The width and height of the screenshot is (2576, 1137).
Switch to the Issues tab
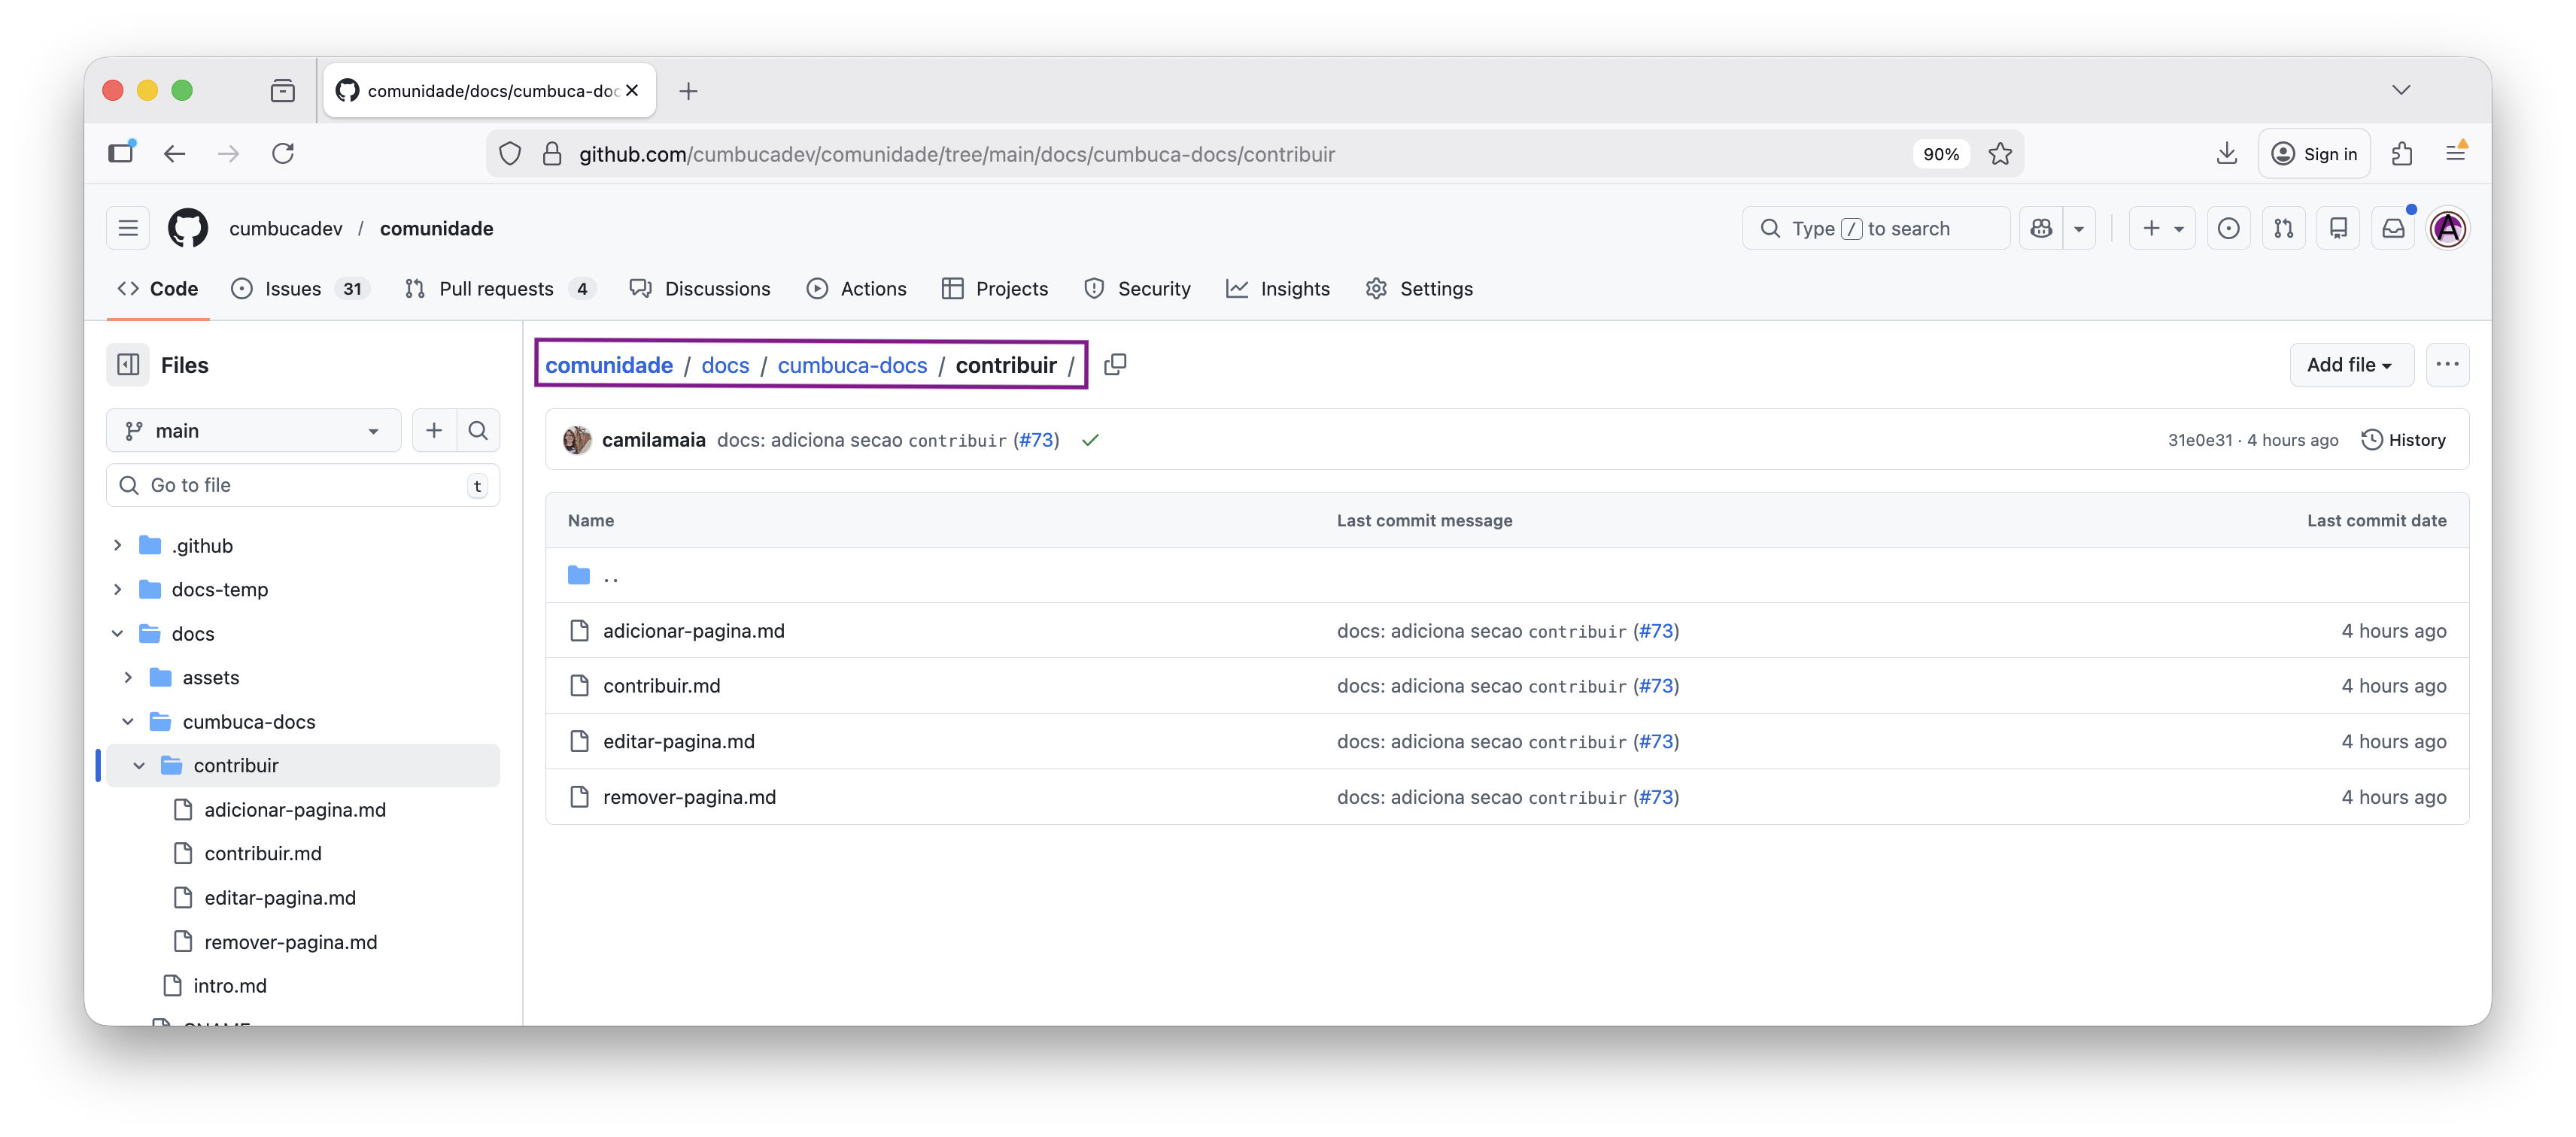[x=300, y=289]
